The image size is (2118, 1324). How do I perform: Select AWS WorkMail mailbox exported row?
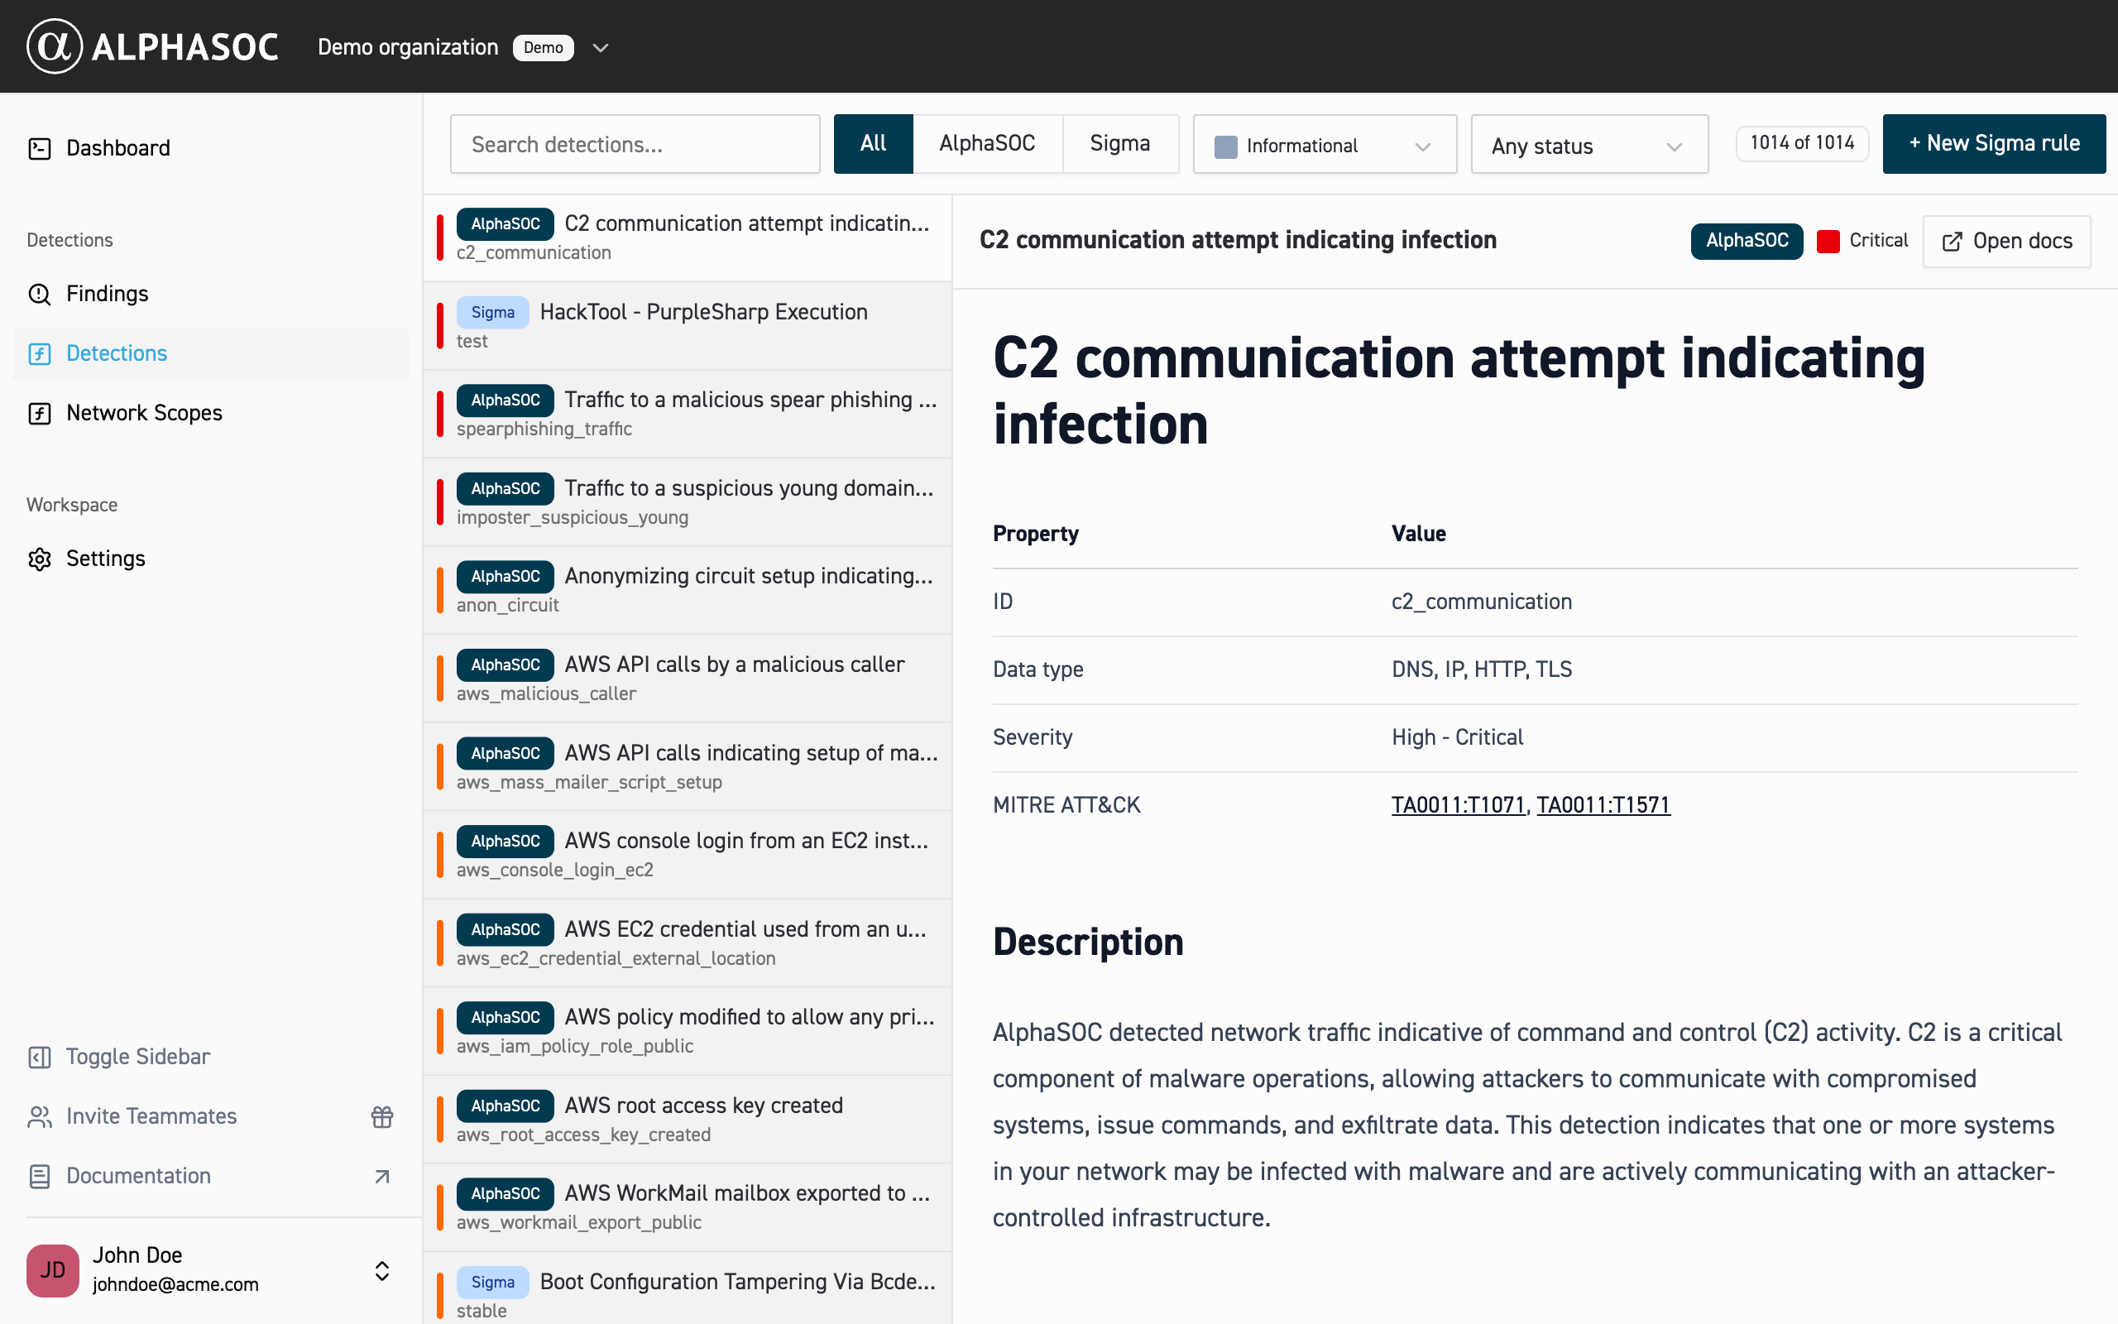687,1207
